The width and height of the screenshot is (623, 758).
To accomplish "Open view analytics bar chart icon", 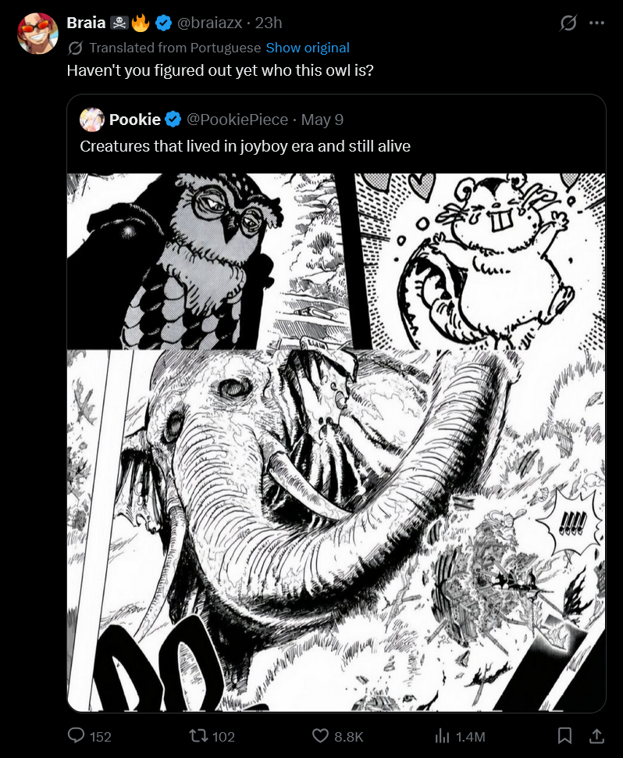I will 442,736.
